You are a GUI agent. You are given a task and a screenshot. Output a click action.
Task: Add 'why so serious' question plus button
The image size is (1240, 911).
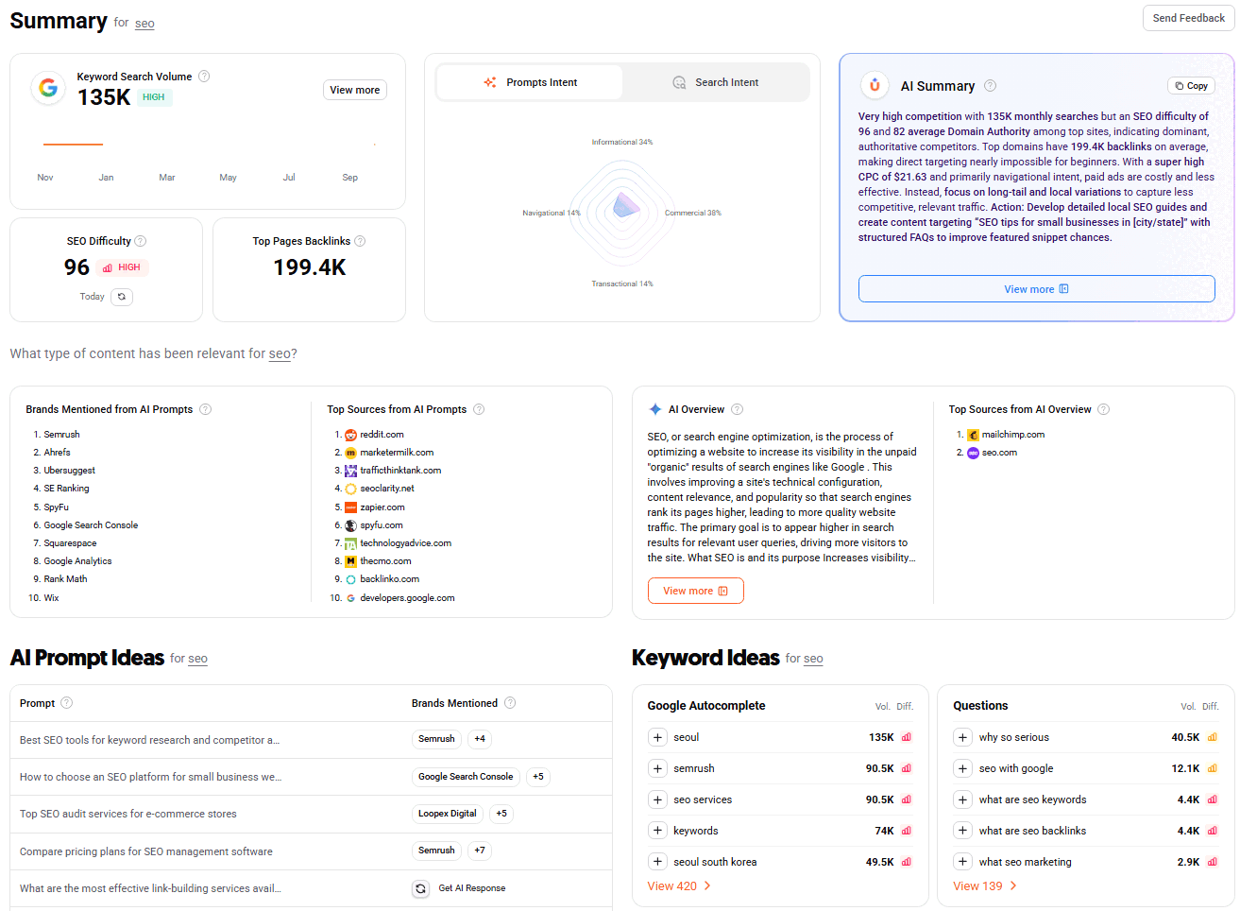[x=962, y=737]
